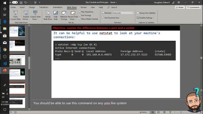The height and width of the screenshot is (114, 203).
Task: Open Mail app from taskbar
Action: 5,43
